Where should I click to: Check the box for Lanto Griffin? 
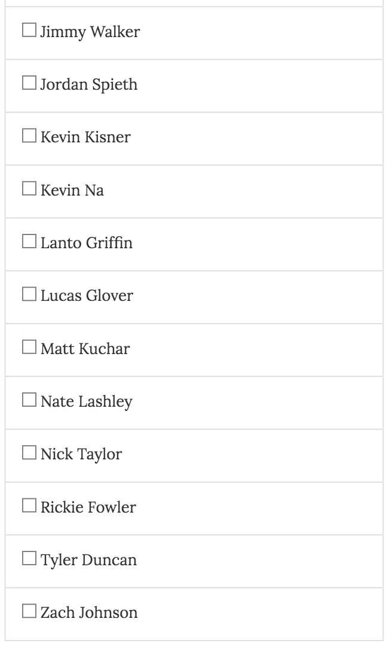pos(29,242)
